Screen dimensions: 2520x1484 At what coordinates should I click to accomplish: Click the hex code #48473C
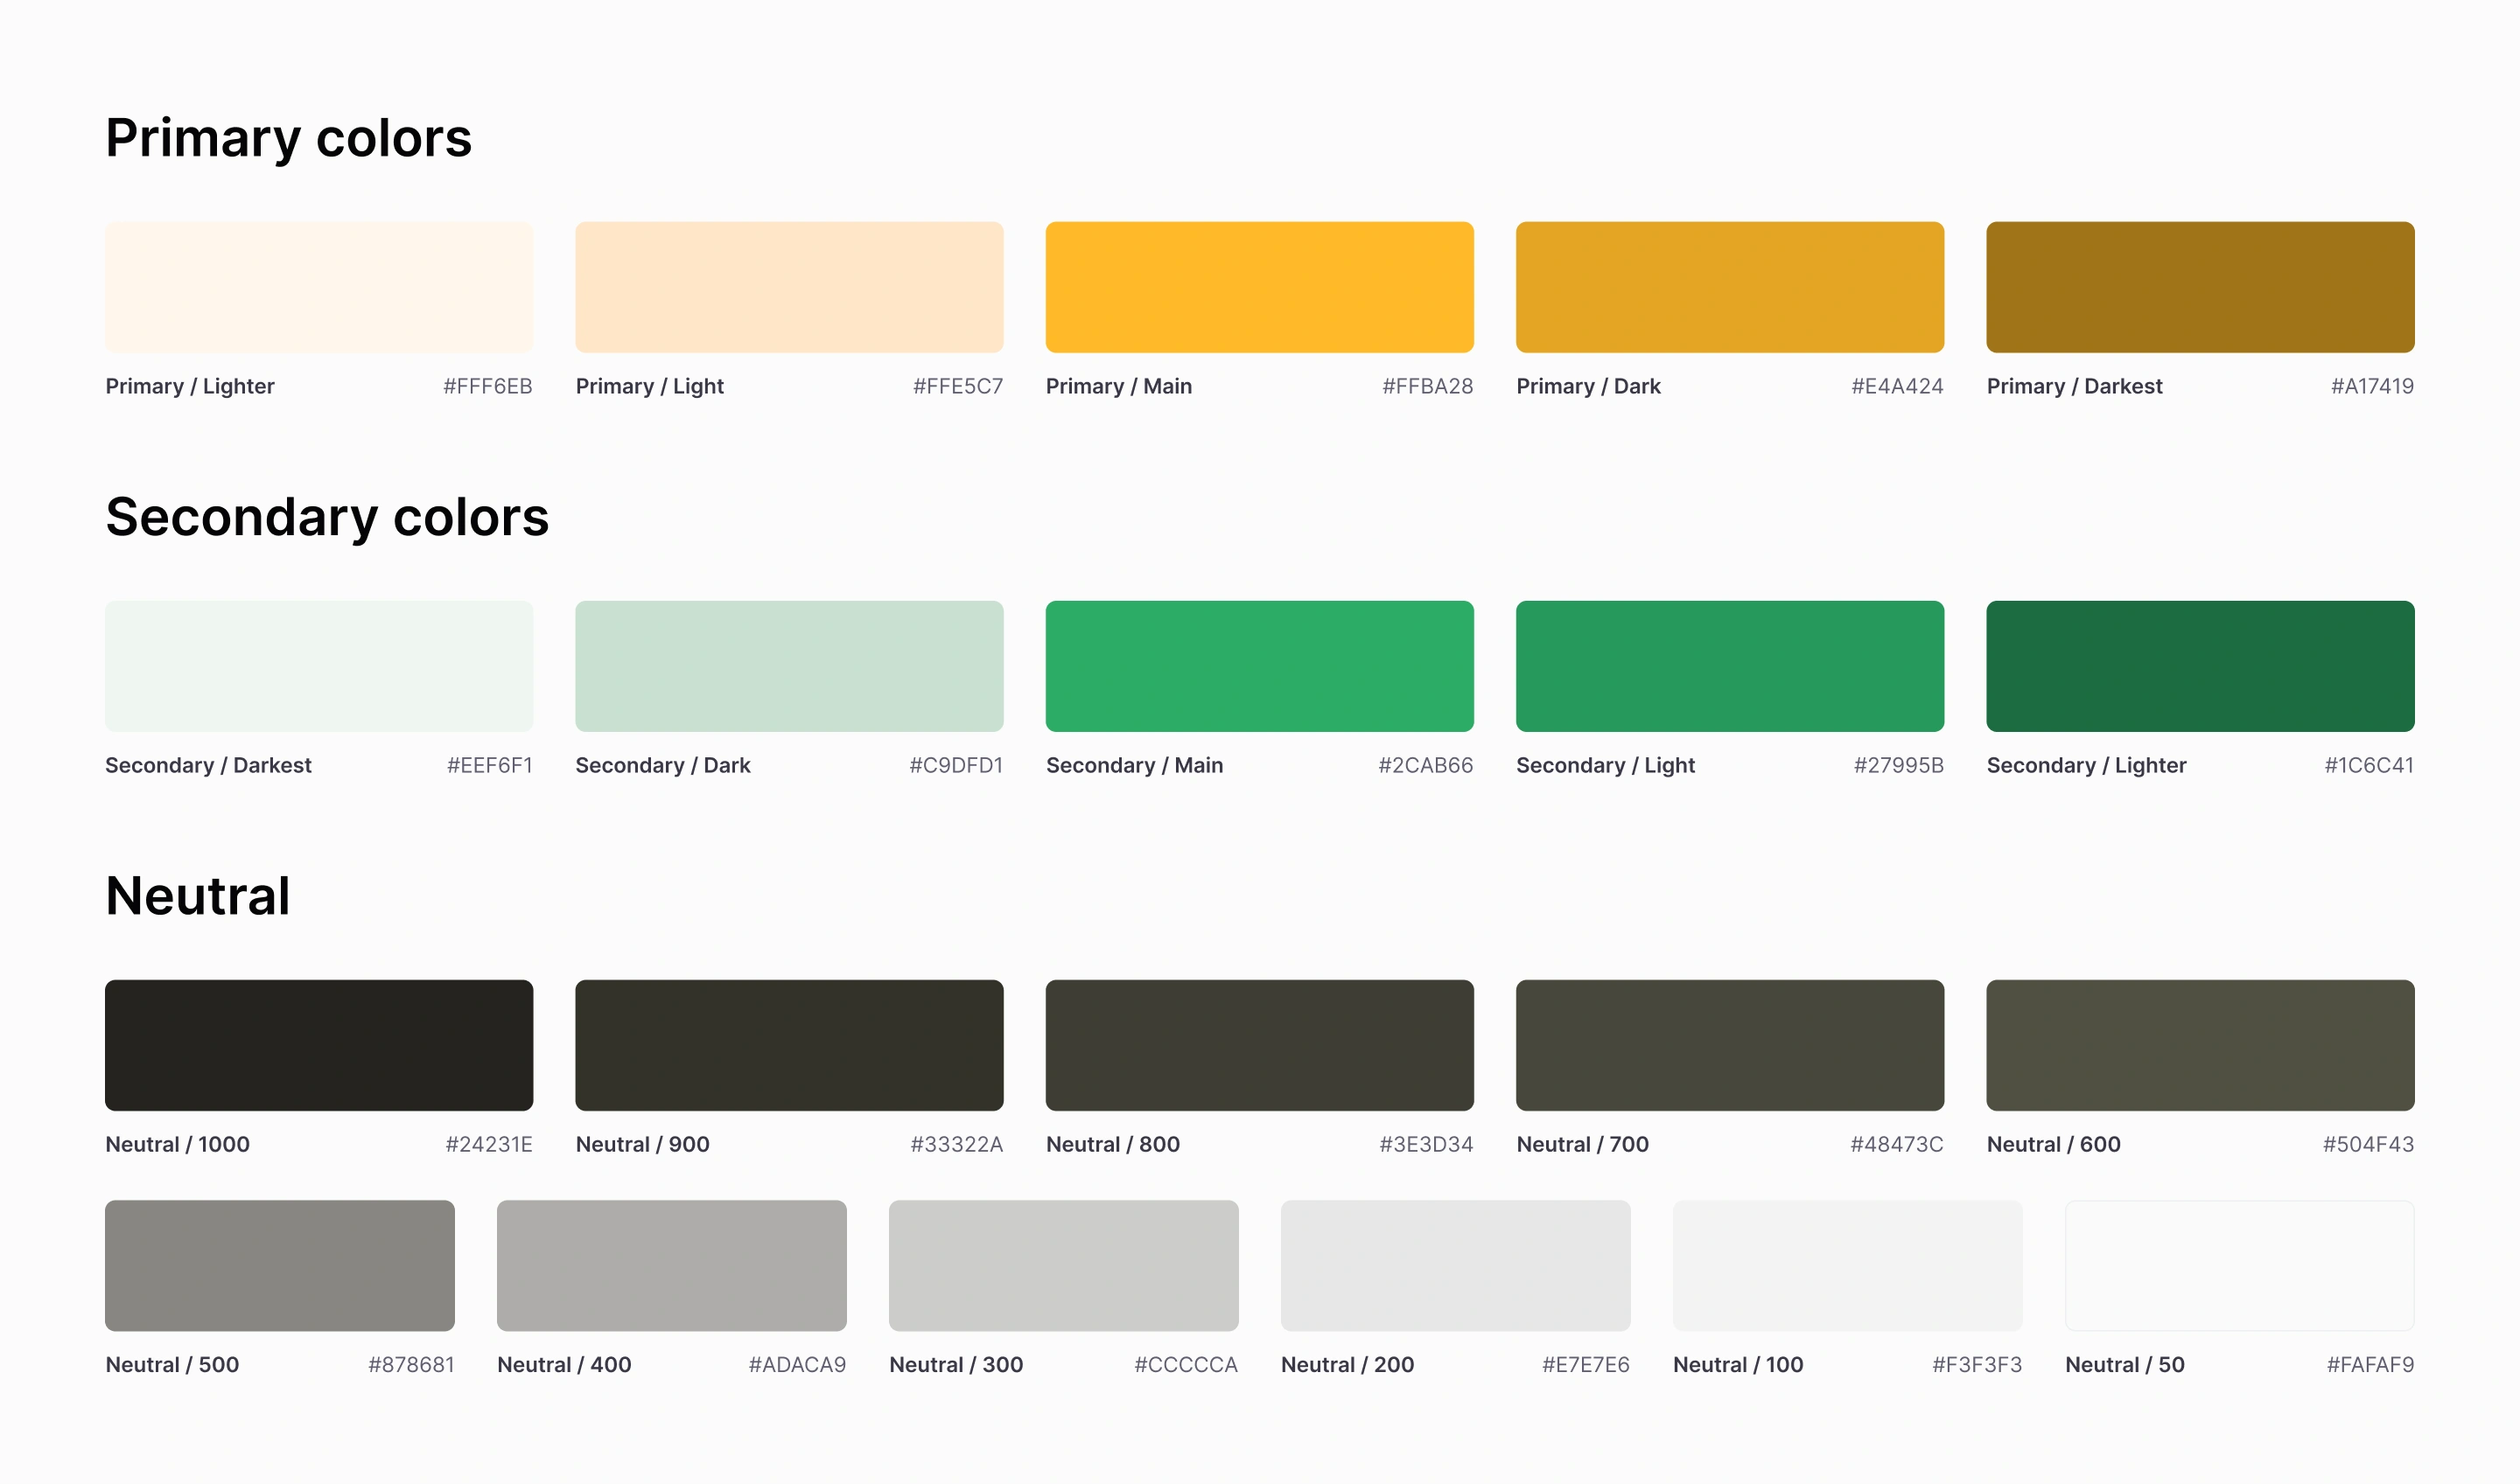(x=1897, y=1145)
